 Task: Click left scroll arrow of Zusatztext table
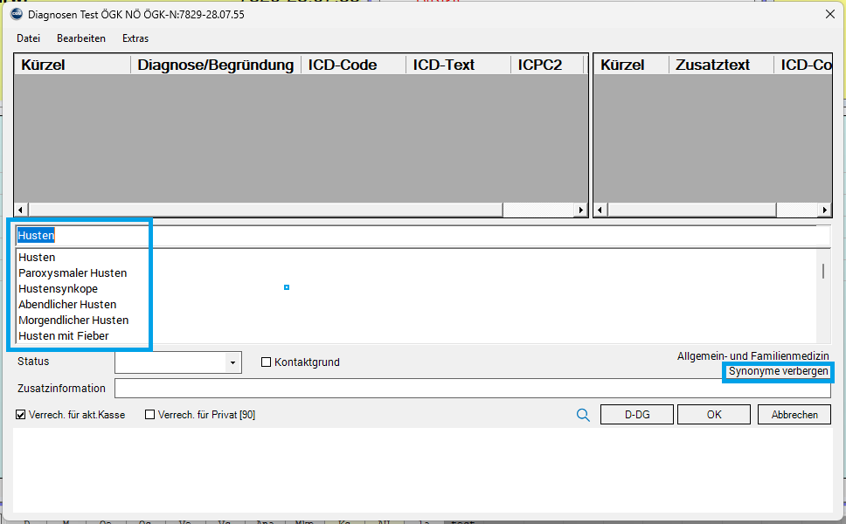point(600,210)
